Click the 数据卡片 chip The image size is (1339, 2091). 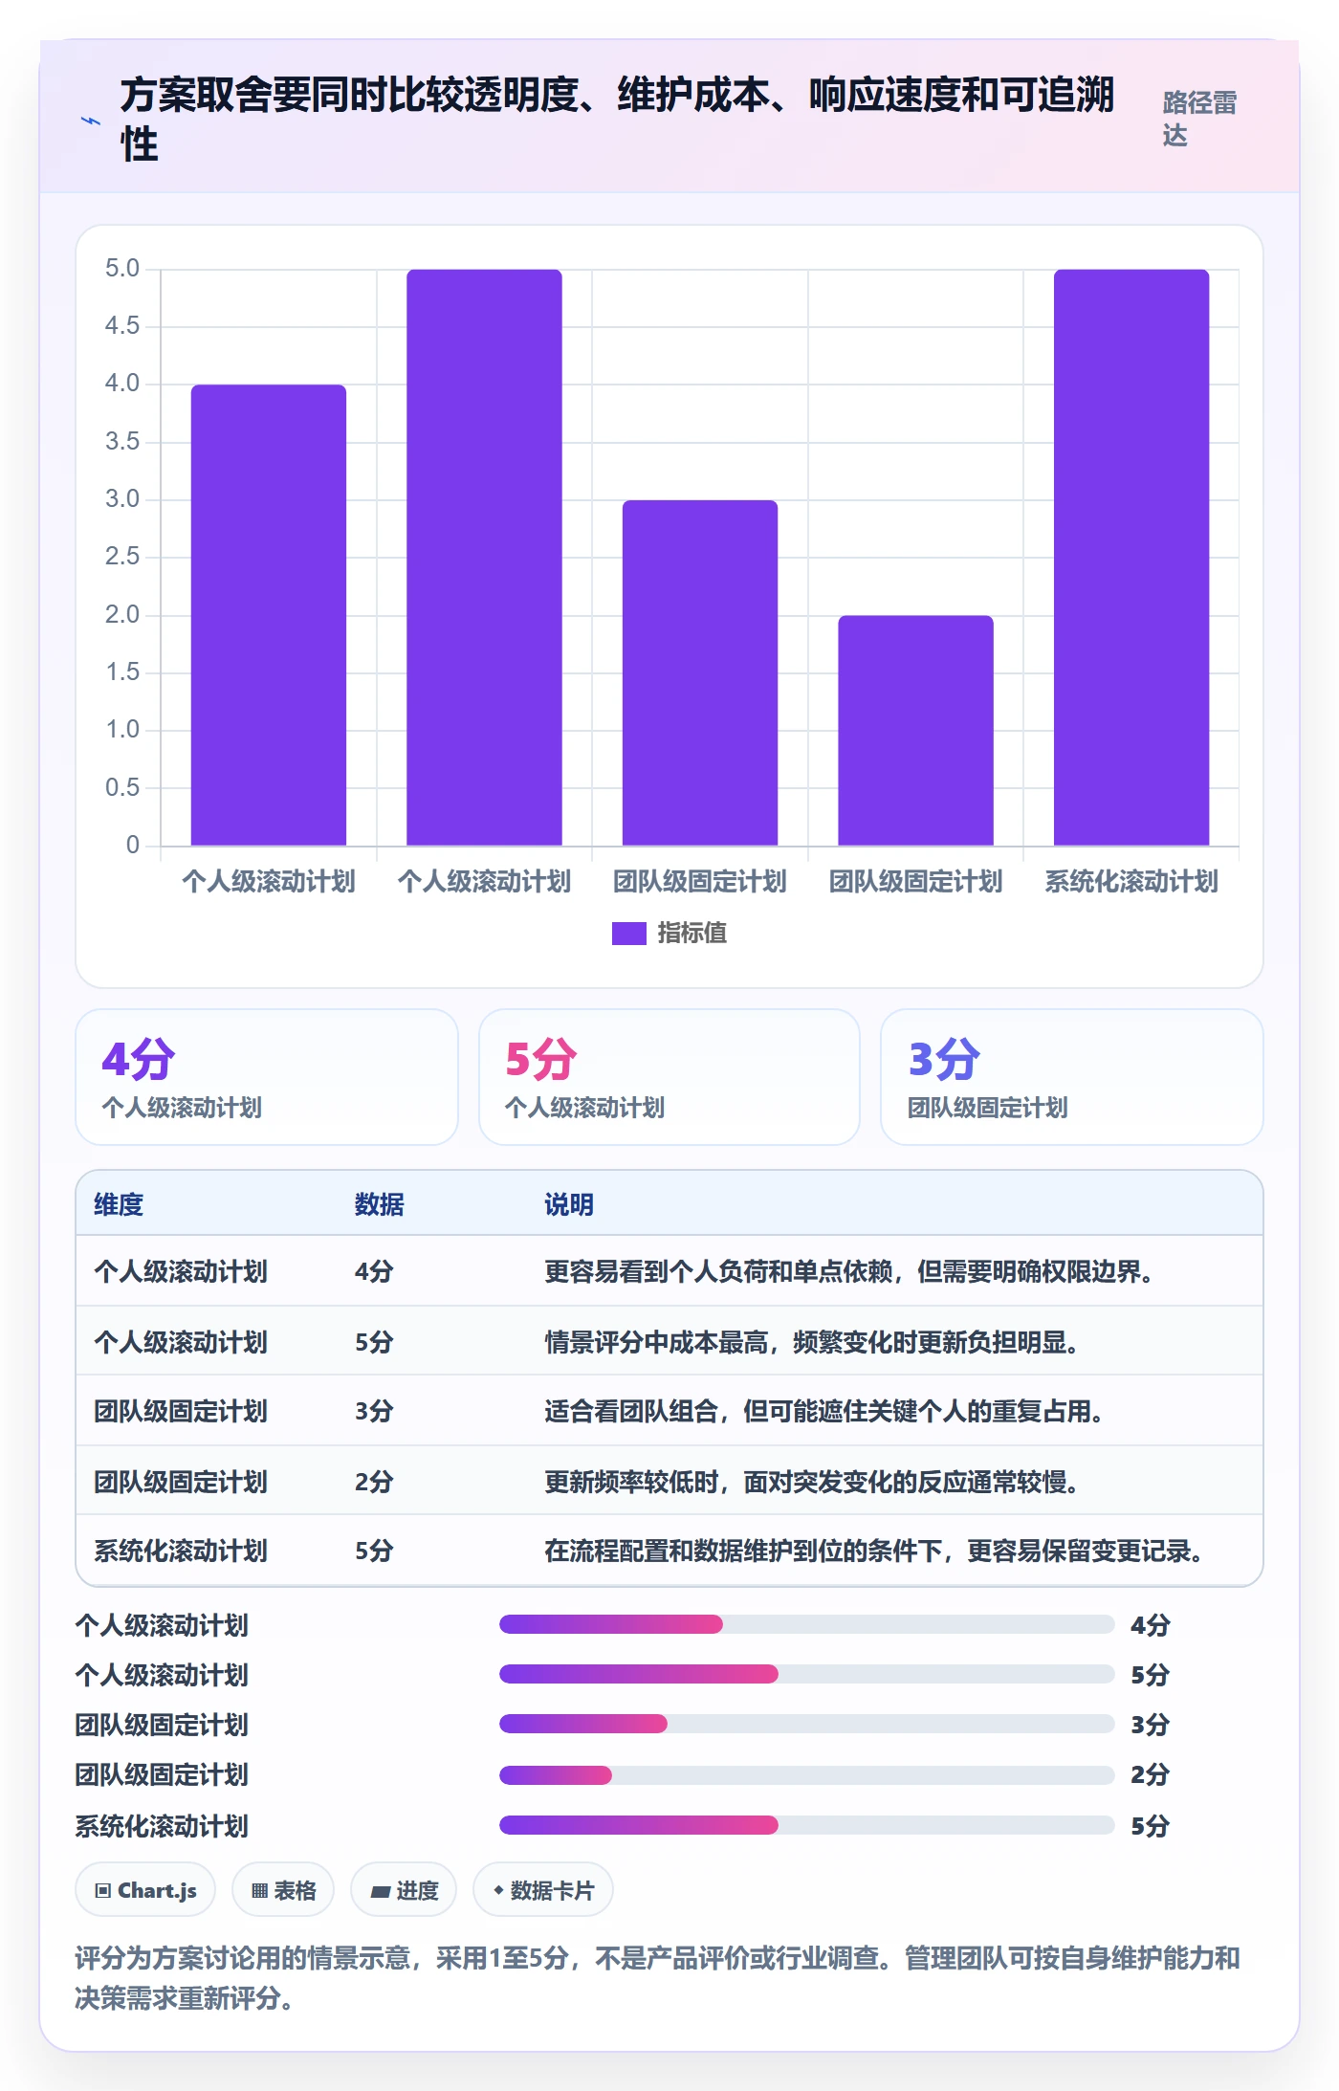click(543, 1890)
